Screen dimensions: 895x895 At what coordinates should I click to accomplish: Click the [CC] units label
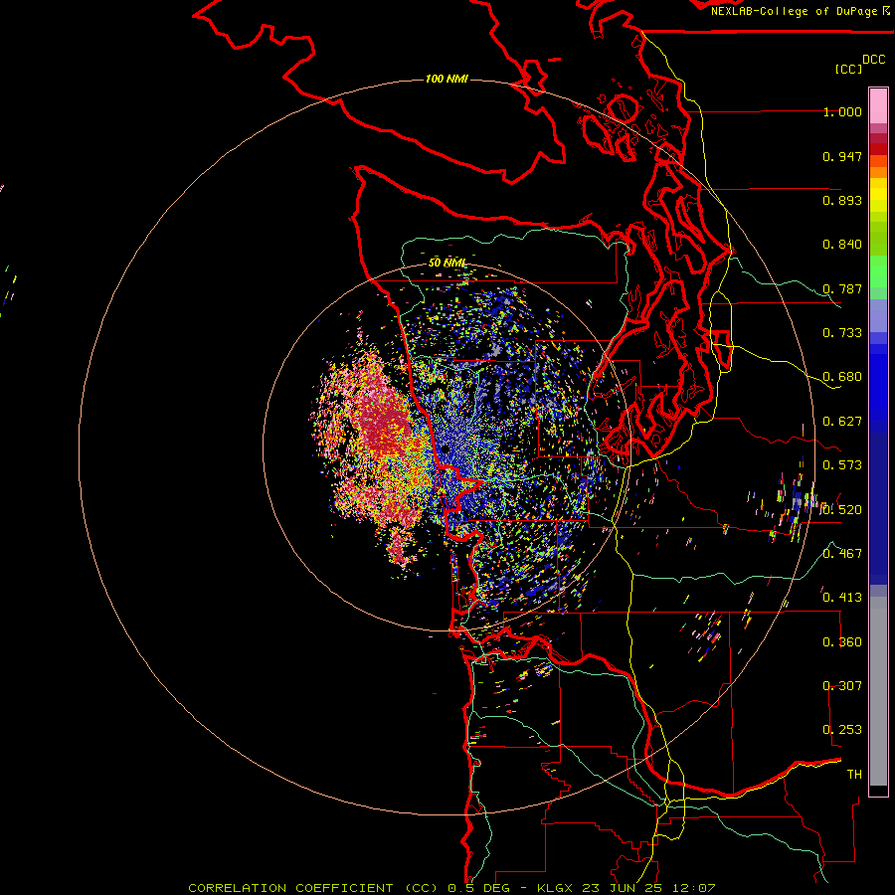click(848, 69)
